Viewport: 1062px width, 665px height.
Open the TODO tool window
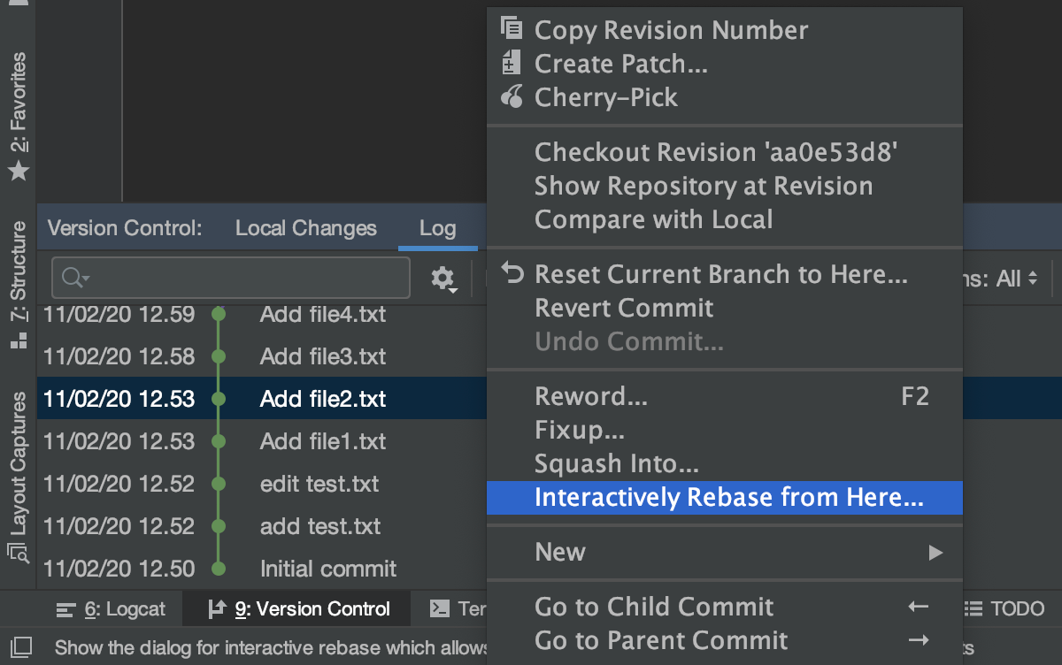click(1004, 608)
